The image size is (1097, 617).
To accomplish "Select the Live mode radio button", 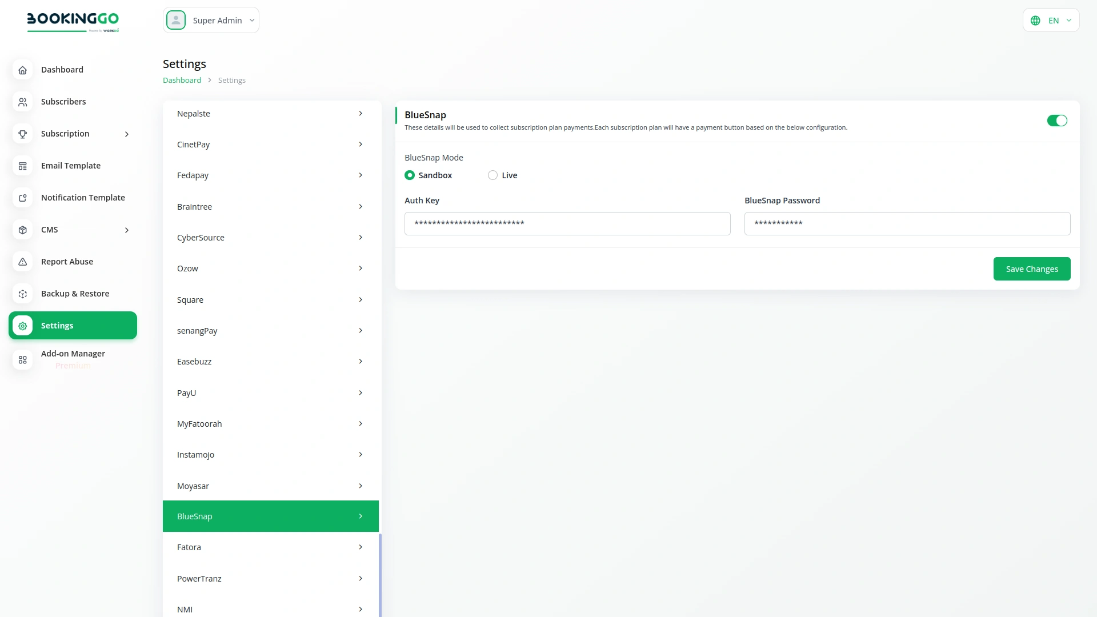I will [493, 175].
